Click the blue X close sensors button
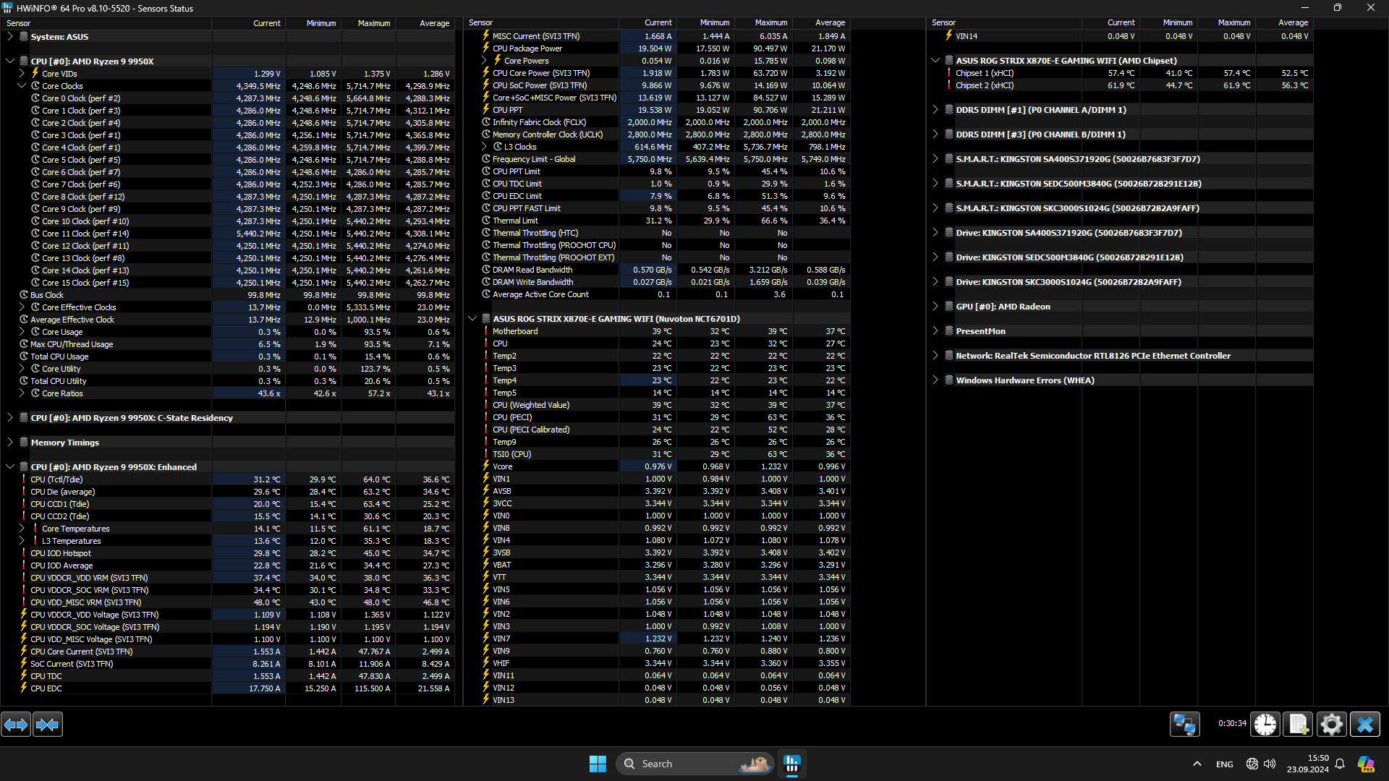The height and width of the screenshot is (781, 1389). click(x=1364, y=724)
